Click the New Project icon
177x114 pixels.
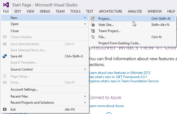pos(93,19)
